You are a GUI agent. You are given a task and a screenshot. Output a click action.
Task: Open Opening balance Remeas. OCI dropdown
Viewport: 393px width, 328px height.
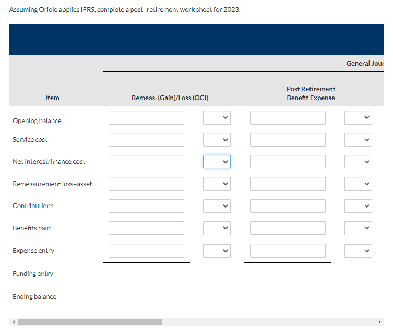coord(217,118)
